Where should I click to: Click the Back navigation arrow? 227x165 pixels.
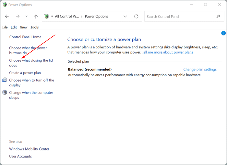7,16
